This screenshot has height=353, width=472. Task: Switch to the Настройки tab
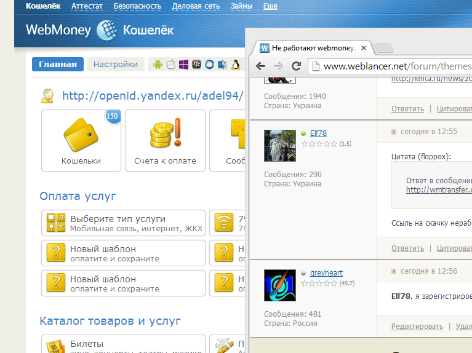(116, 65)
